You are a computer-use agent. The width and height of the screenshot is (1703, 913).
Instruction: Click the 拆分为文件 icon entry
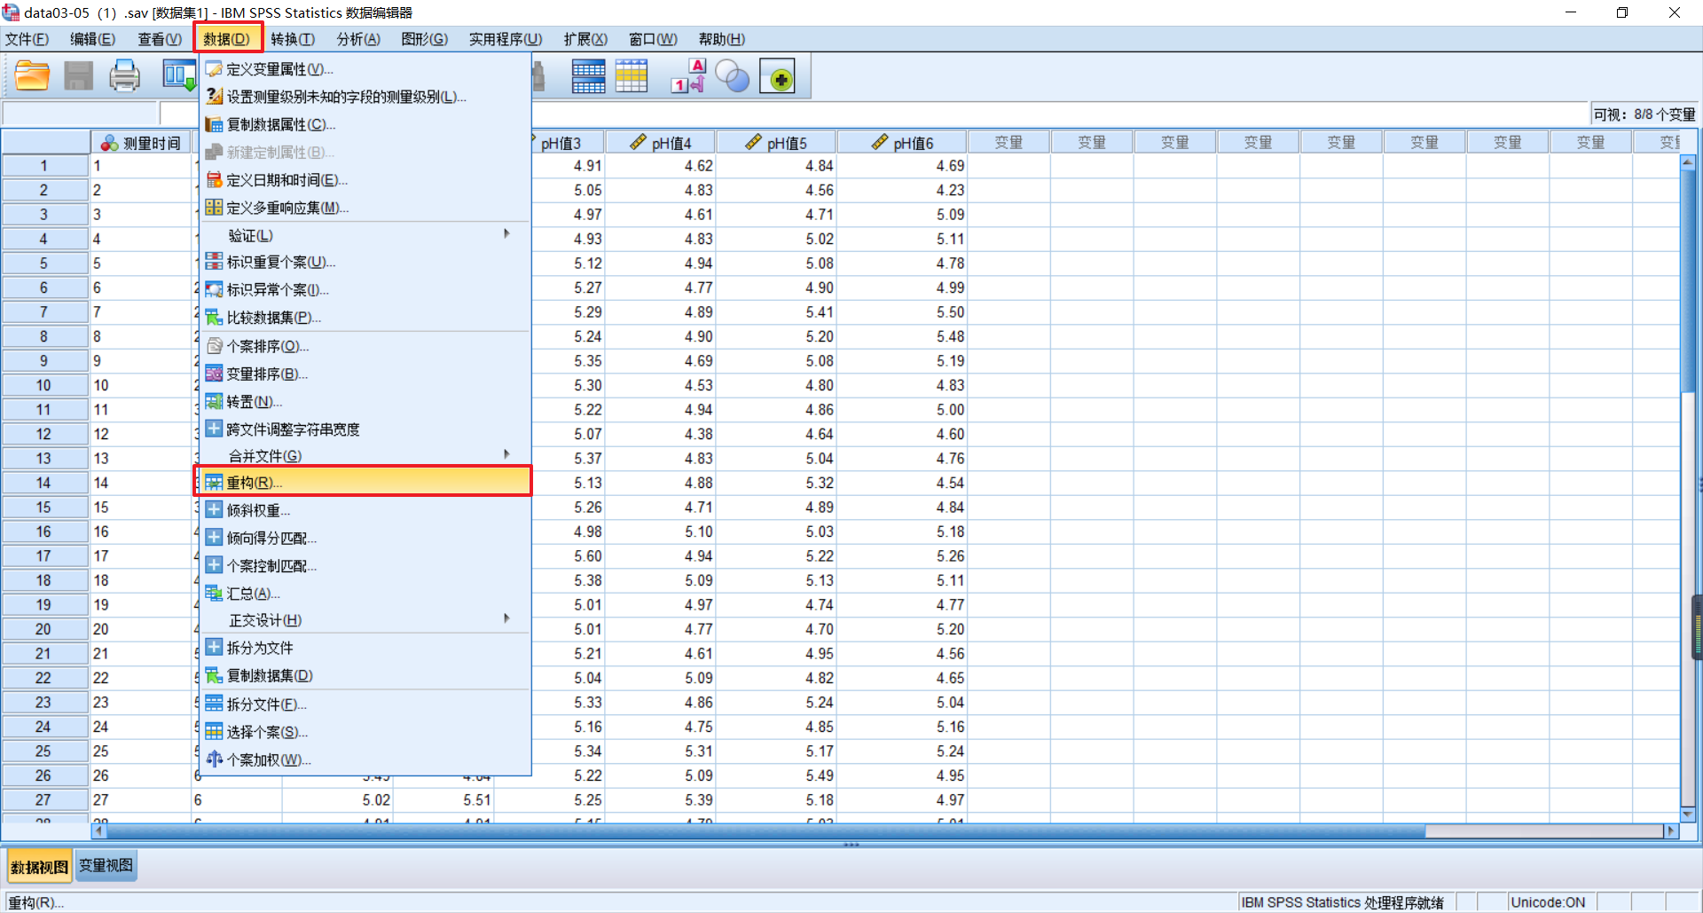tap(365, 648)
